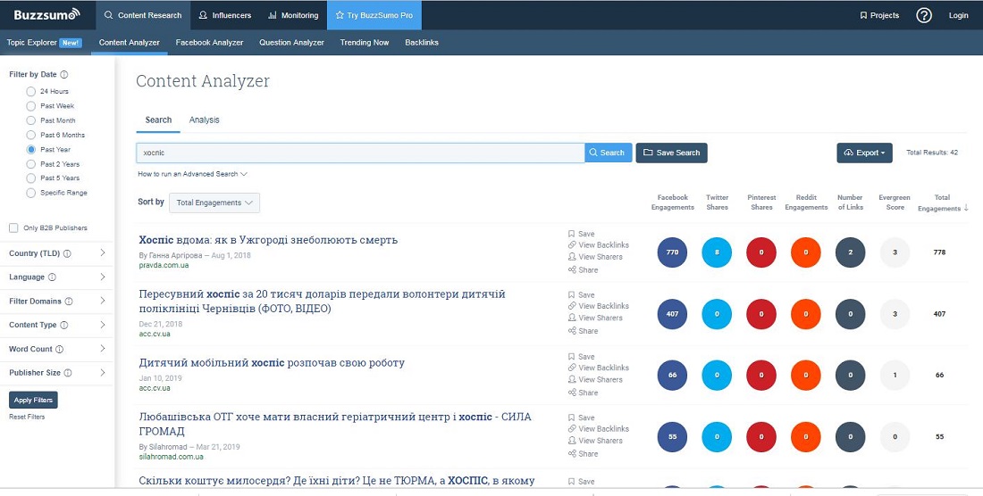This screenshot has width=983, height=496.
Task: Click info icon next to Publisher Size
Action: [68, 373]
